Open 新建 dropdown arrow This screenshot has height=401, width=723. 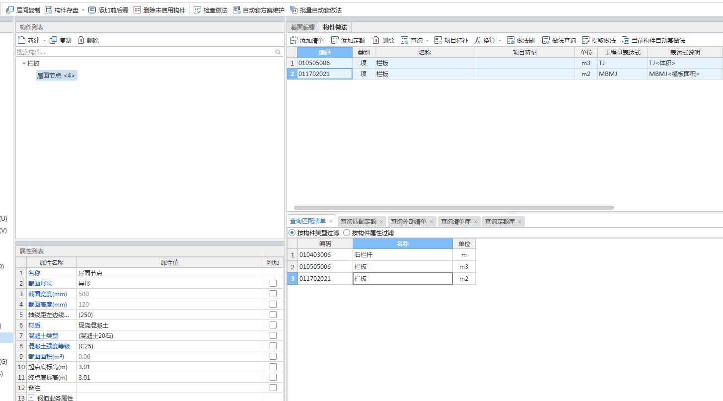[44, 41]
